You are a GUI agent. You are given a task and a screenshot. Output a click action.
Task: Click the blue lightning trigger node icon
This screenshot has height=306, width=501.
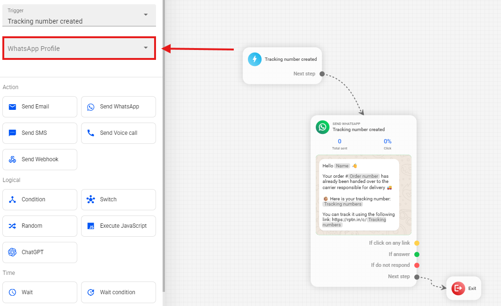pyautogui.click(x=255, y=59)
